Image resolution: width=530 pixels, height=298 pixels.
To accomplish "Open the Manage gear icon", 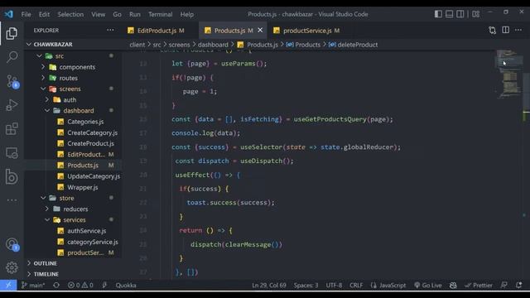I will pos(12,267).
